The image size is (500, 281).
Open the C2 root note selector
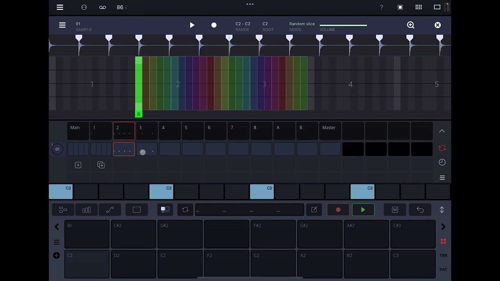pos(268,26)
